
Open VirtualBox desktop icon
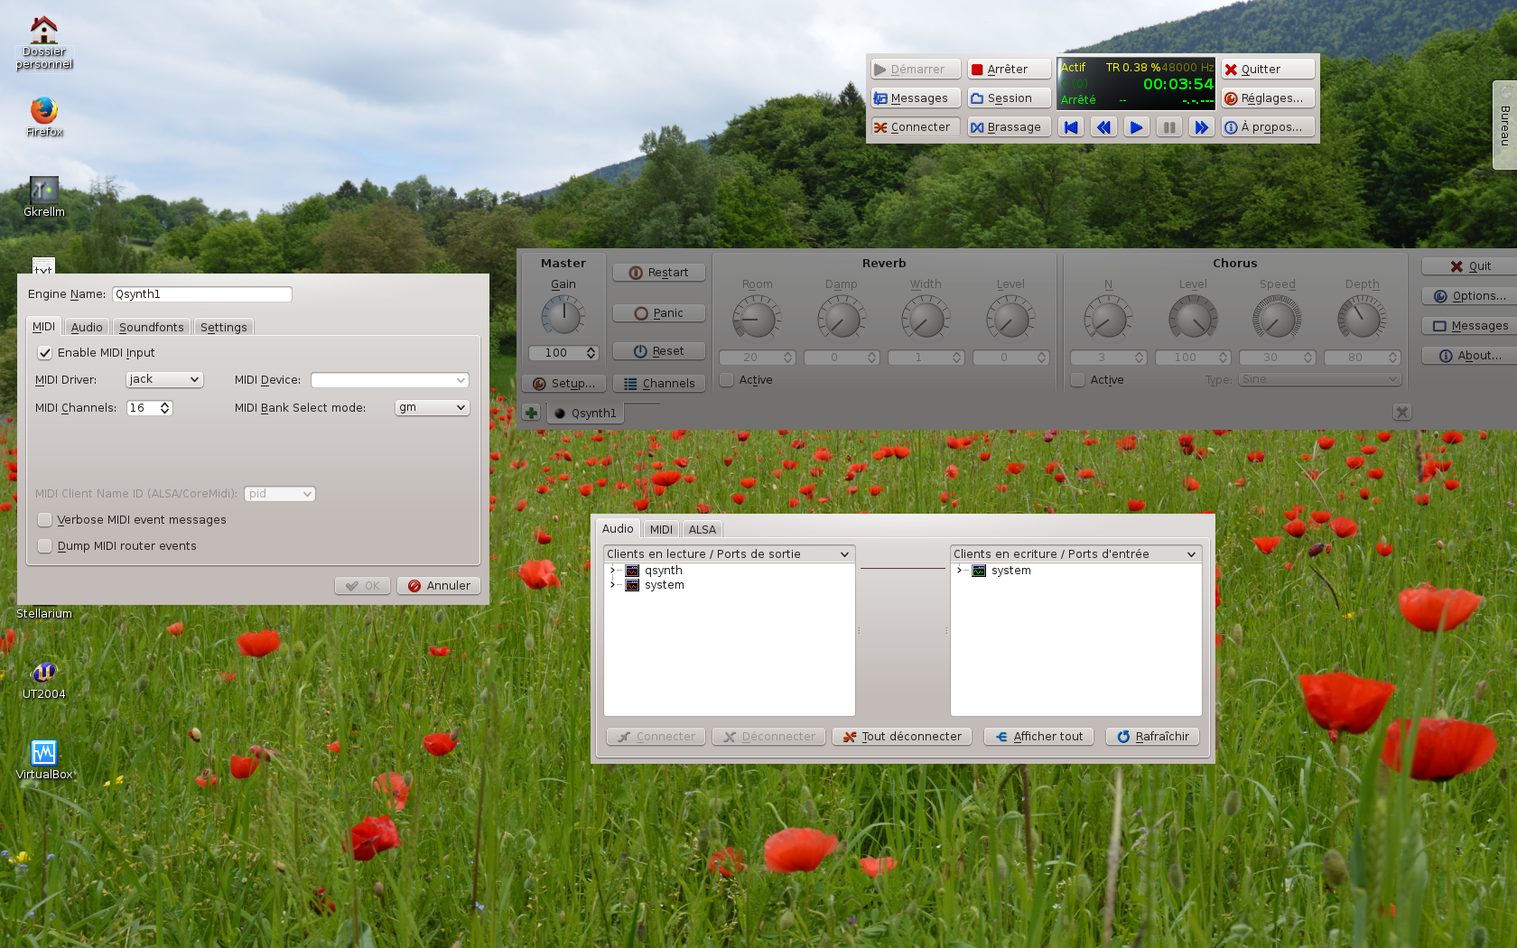click(x=43, y=759)
